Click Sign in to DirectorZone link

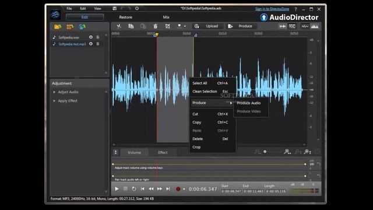coord(272,9)
